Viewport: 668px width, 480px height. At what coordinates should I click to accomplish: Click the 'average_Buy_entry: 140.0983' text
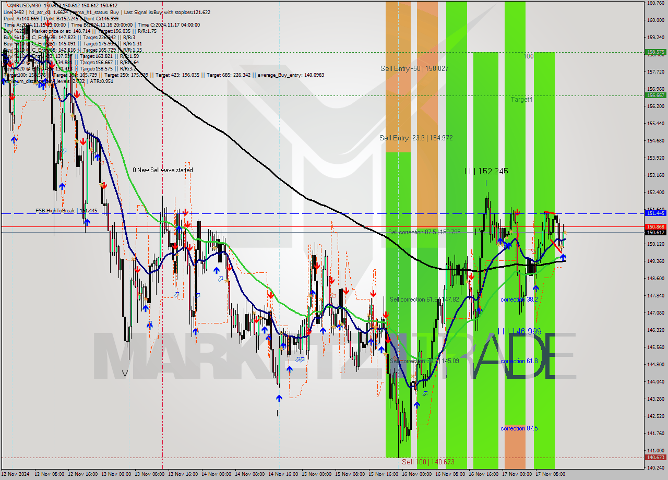(290, 75)
